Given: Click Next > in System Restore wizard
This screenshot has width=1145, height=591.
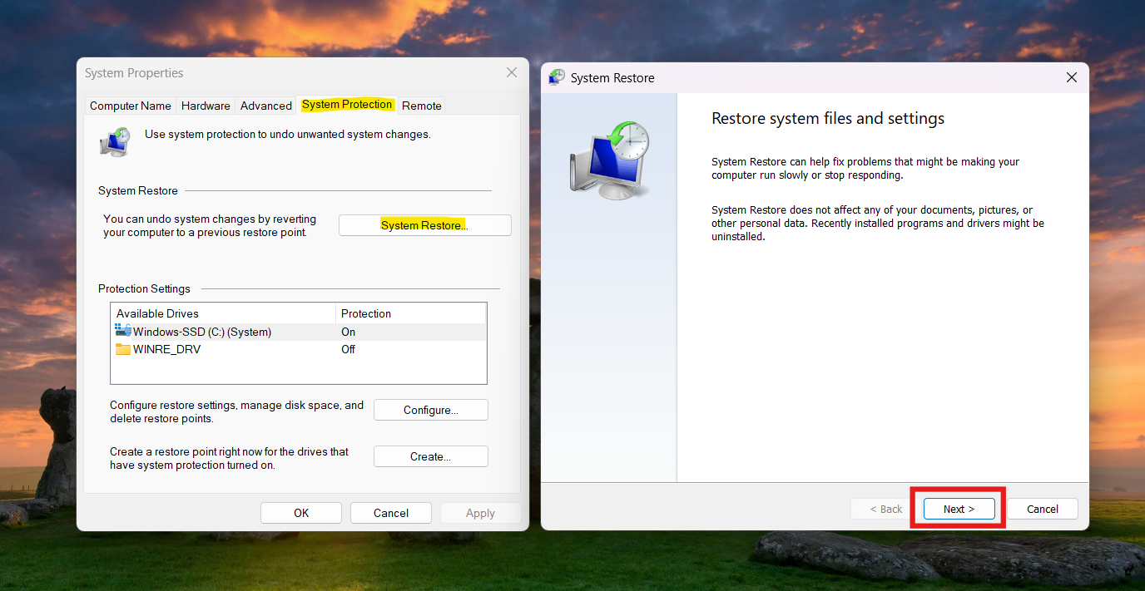Looking at the screenshot, I should [x=959, y=509].
